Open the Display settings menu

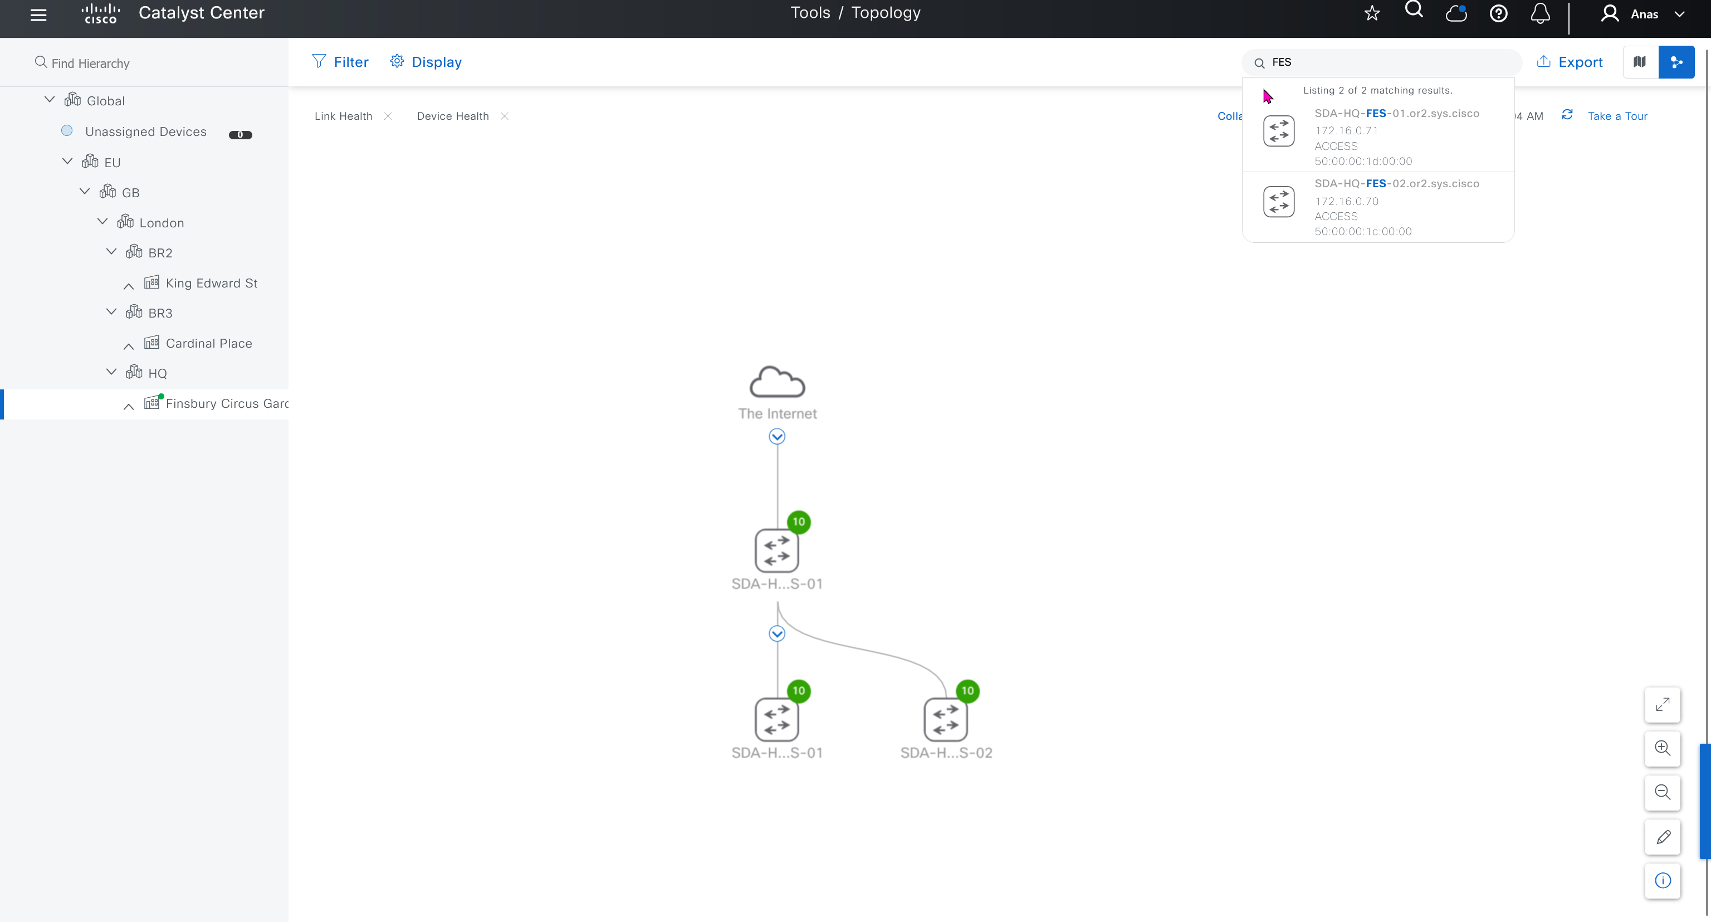point(426,62)
